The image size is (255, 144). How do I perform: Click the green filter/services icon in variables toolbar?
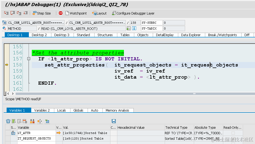point(47,121)
